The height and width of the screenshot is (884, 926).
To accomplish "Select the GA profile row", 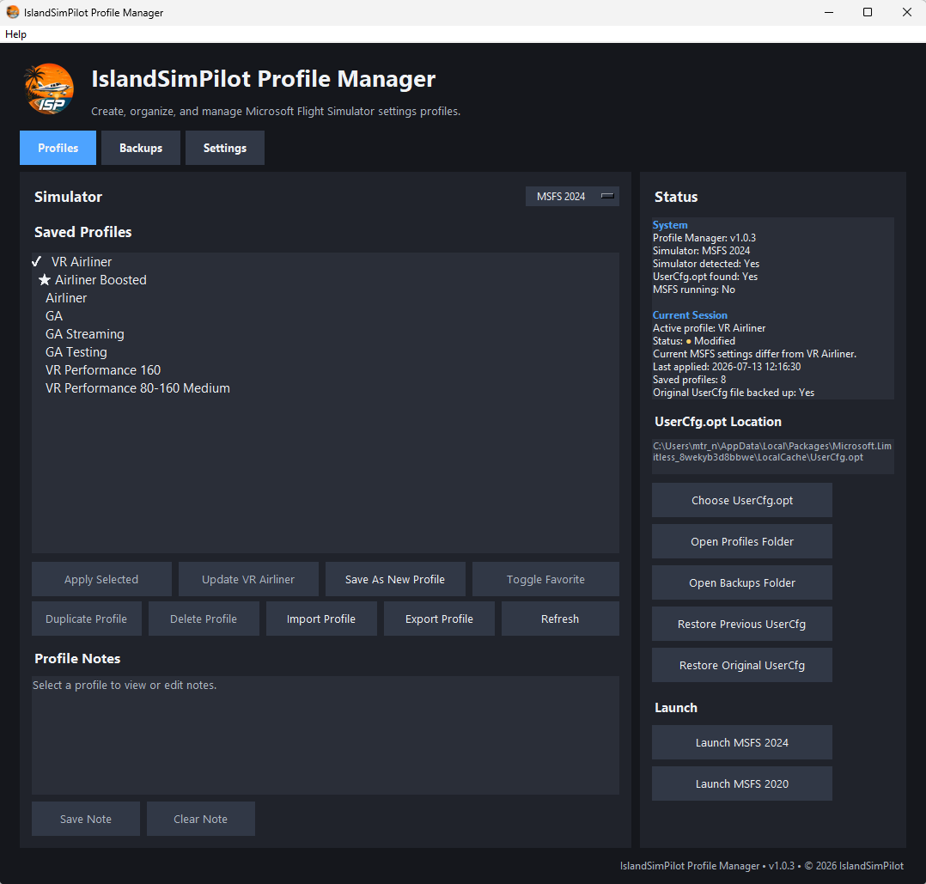I will click(x=325, y=316).
